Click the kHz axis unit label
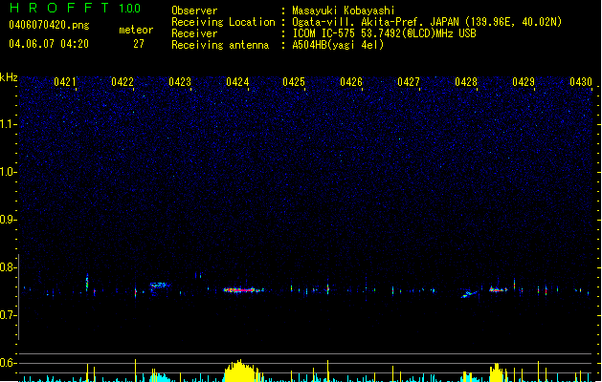 coord(9,77)
